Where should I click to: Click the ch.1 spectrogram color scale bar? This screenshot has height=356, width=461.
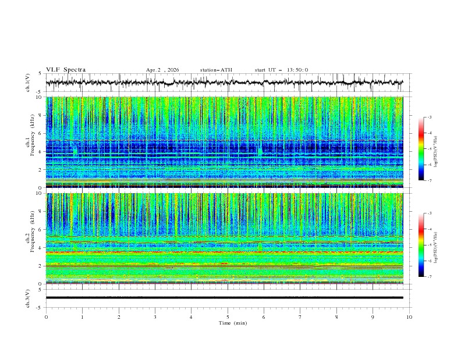(x=421, y=148)
